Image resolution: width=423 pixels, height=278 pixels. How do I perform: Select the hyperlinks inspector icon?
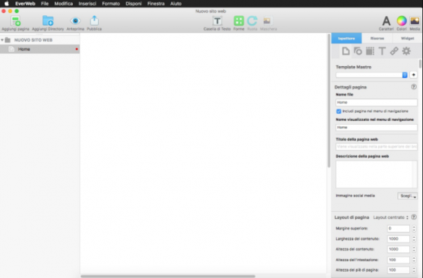click(394, 51)
